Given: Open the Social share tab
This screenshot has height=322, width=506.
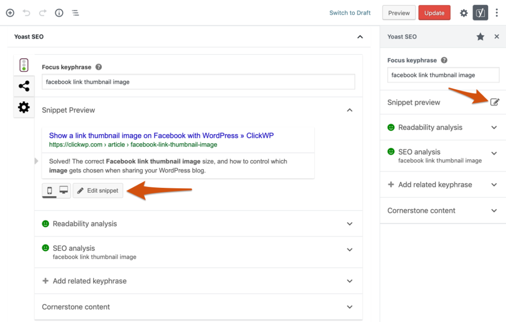Looking at the screenshot, I should 24,86.
